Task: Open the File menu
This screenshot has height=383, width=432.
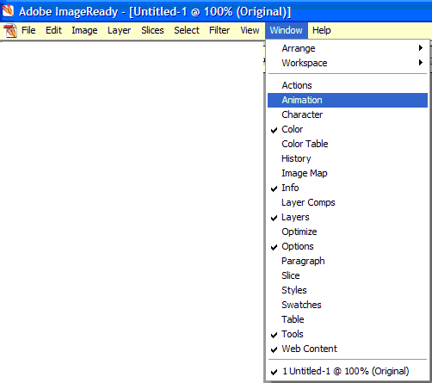Action: 28,30
